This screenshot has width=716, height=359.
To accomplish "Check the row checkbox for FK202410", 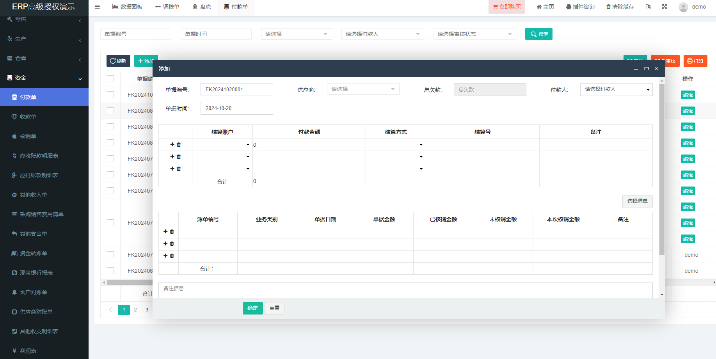I will point(110,95).
